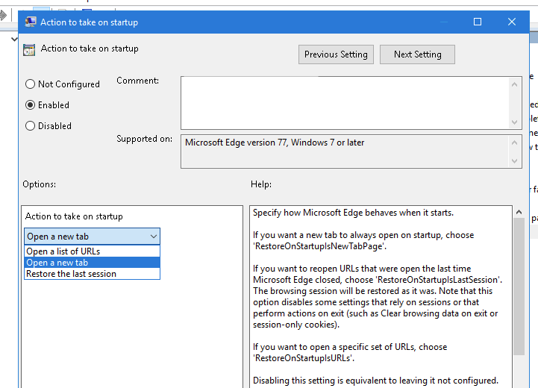The height and width of the screenshot is (388, 538).
Task: Collapse the tree chevron in background window
Action: [14, 39]
